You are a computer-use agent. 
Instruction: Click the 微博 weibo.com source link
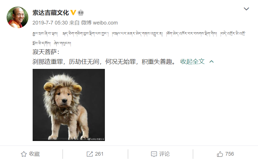point(99,23)
